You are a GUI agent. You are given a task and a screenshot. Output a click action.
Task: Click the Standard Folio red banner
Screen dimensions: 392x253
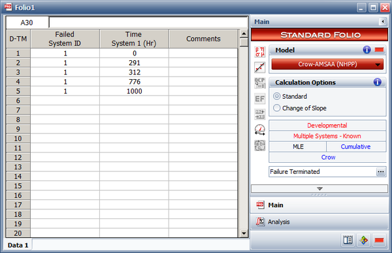[319, 35]
